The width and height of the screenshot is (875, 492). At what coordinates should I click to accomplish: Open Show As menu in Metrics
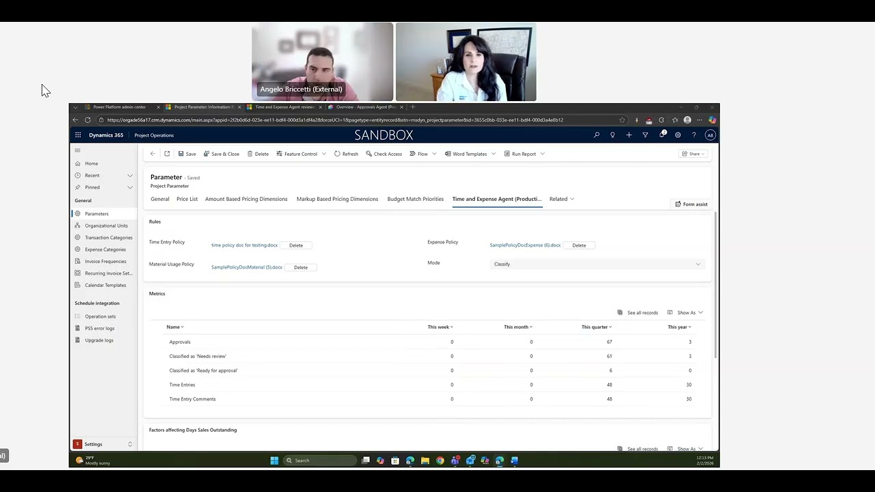point(685,312)
